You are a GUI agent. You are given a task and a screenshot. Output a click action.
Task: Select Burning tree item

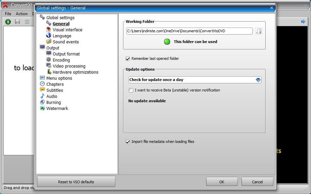tap(53, 103)
